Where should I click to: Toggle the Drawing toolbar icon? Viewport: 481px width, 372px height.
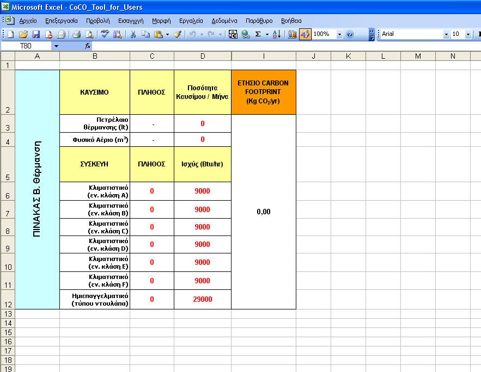point(305,34)
